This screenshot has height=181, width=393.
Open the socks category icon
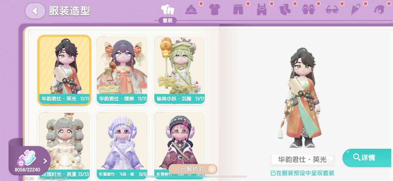tap(285, 10)
